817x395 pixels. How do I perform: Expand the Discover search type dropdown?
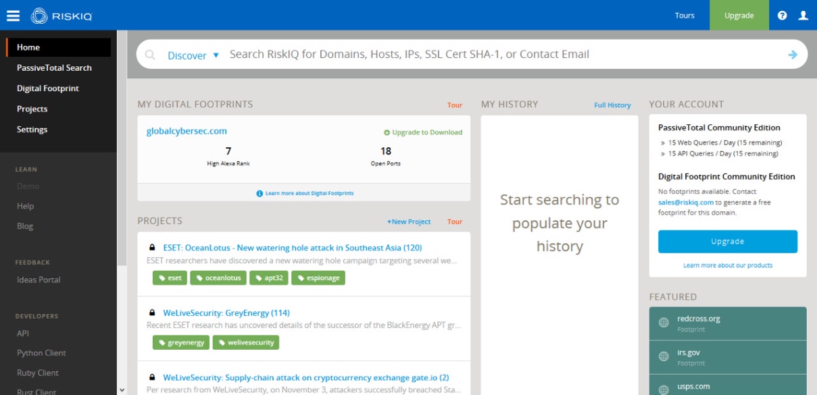click(193, 55)
